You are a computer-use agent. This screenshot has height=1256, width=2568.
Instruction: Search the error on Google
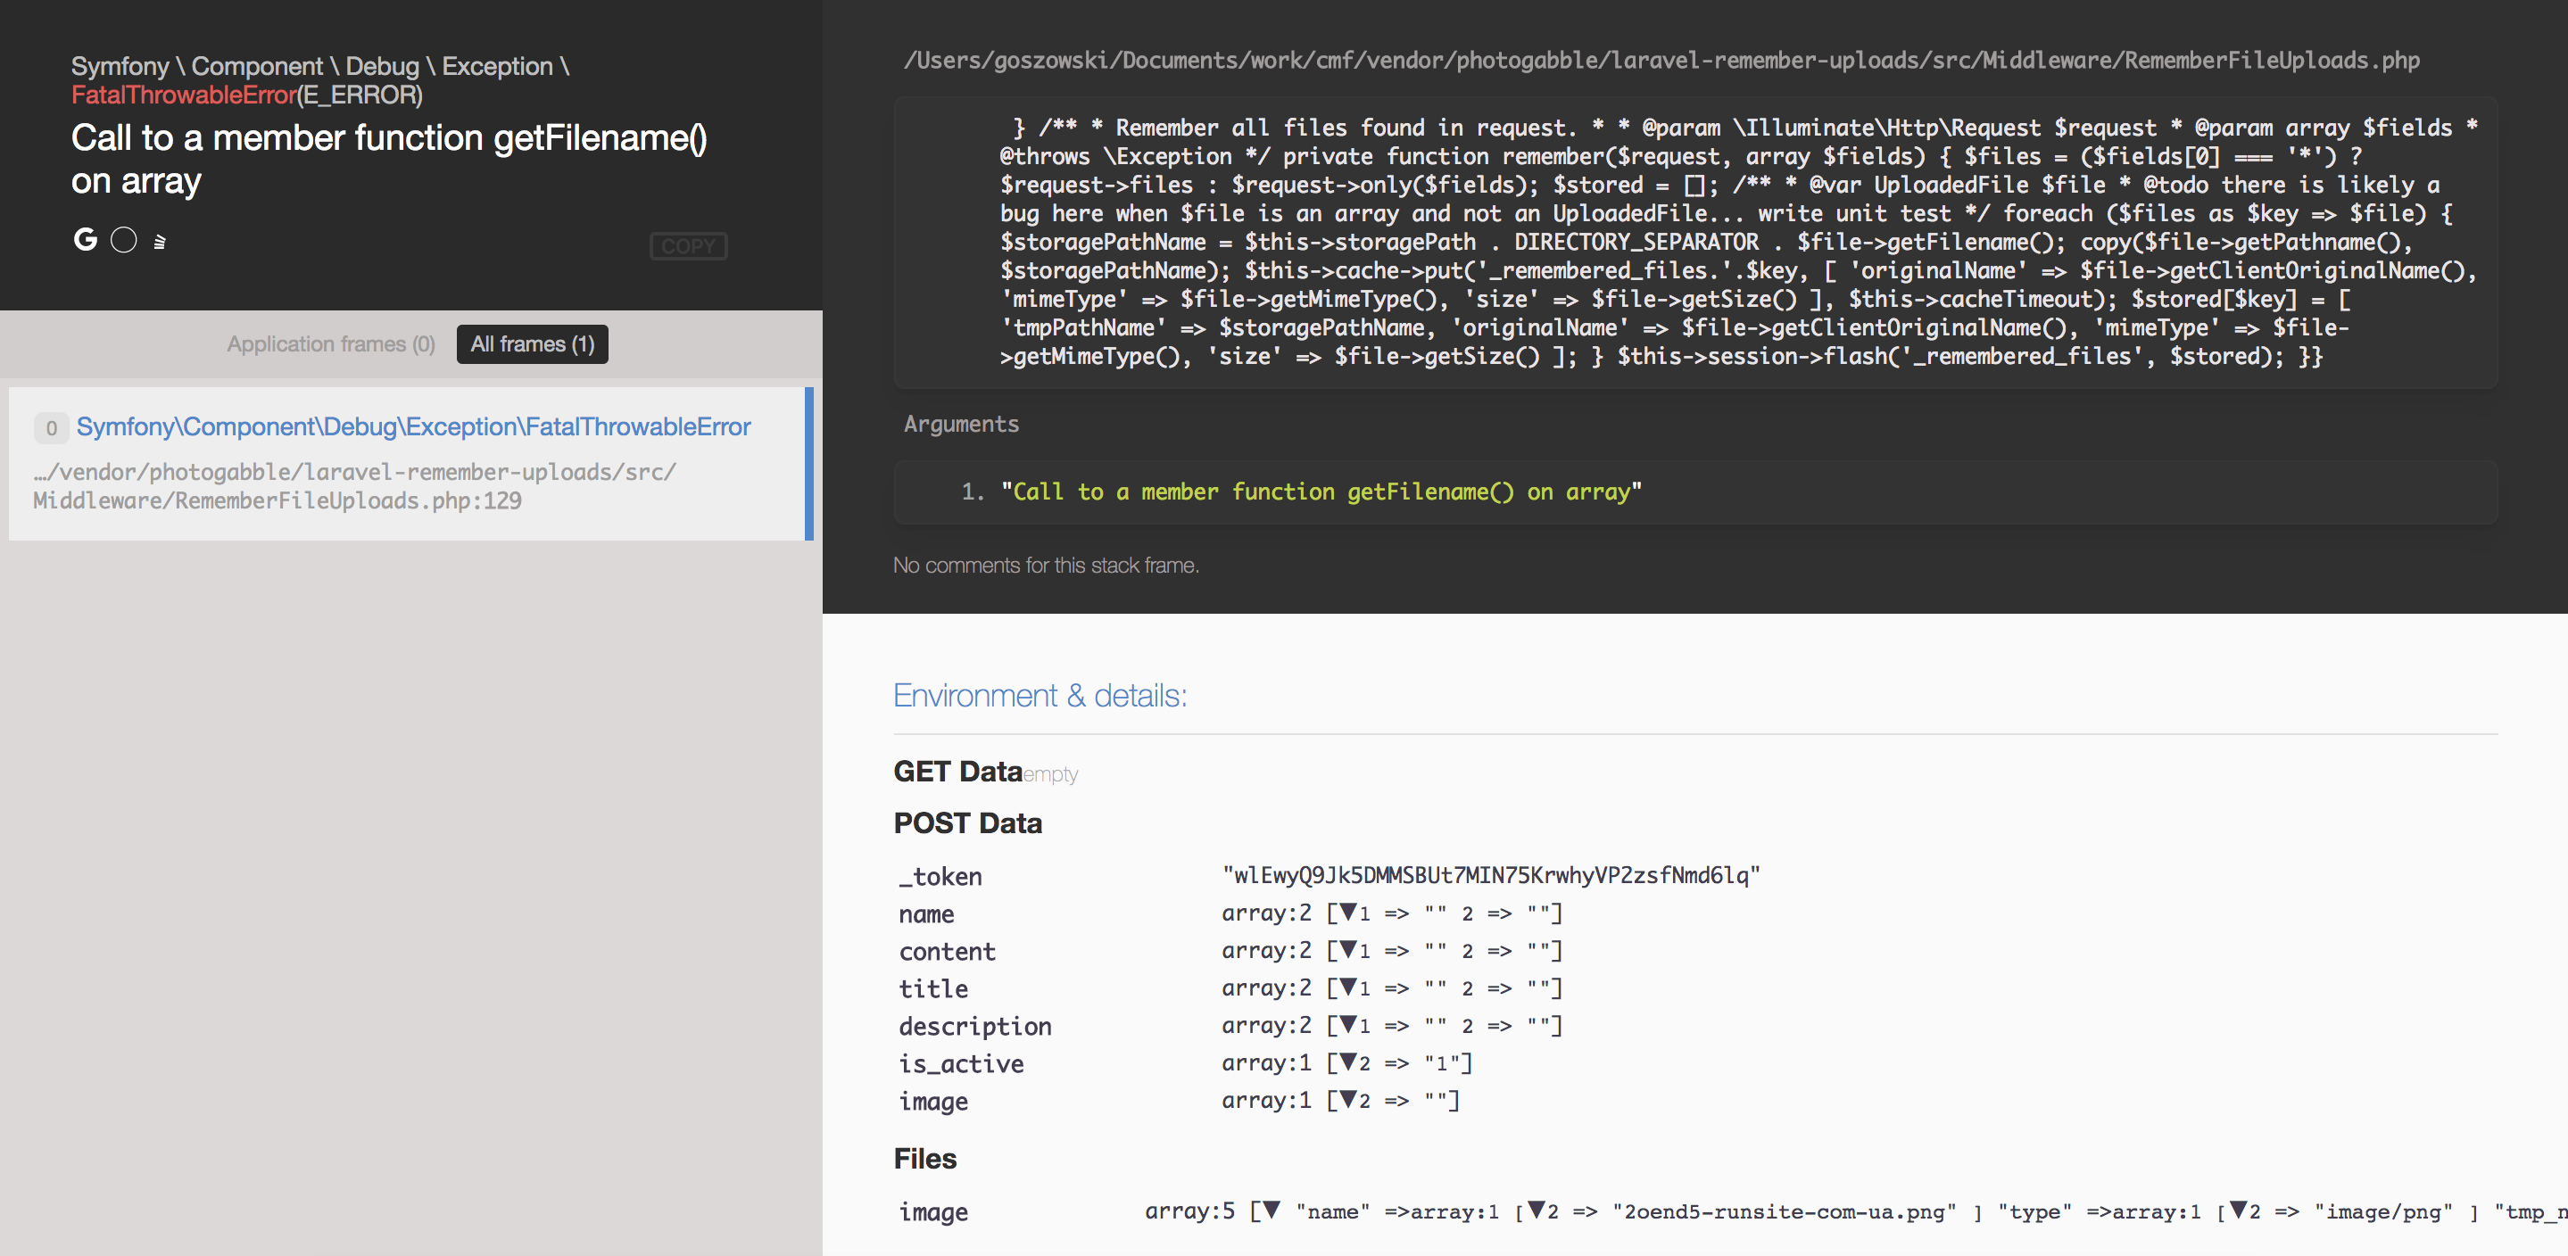pyautogui.click(x=86, y=240)
